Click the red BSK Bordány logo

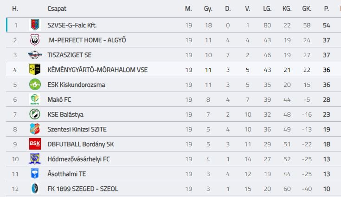35,144
